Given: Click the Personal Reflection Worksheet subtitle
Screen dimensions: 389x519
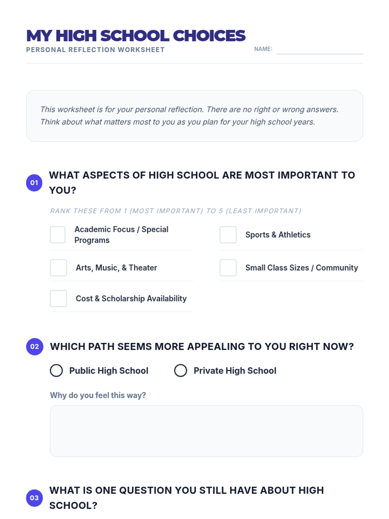Looking at the screenshot, I should tap(95, 50).
